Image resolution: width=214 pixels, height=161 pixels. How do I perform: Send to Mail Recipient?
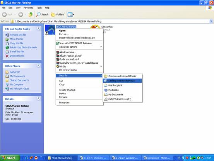[123, 85]
